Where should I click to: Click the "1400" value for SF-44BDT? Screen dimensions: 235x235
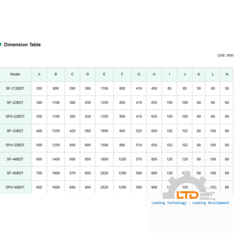click(x=56, y=159)
